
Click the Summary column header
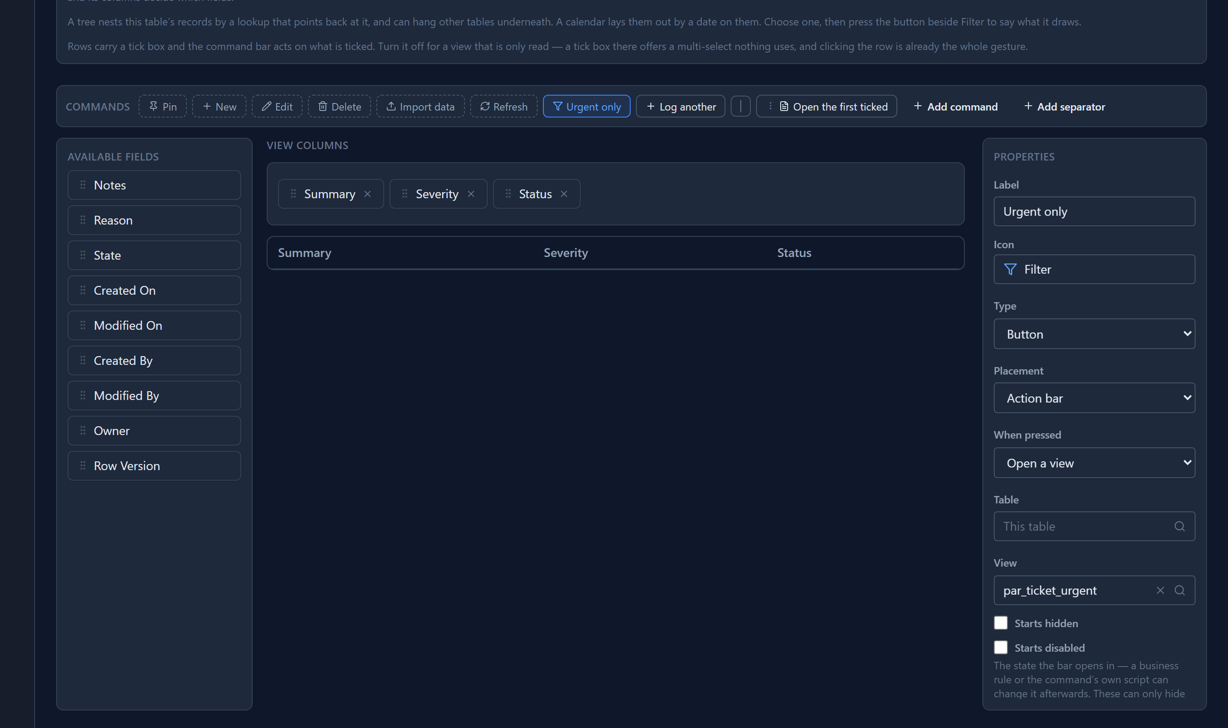[x=304, y=253]
